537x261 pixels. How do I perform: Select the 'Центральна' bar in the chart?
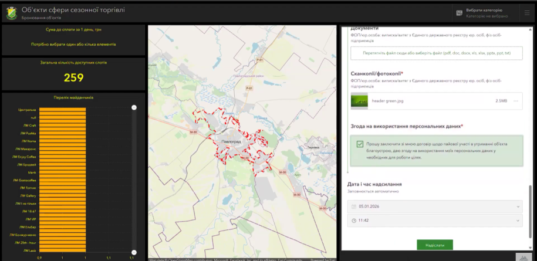[x=62, y=110]
